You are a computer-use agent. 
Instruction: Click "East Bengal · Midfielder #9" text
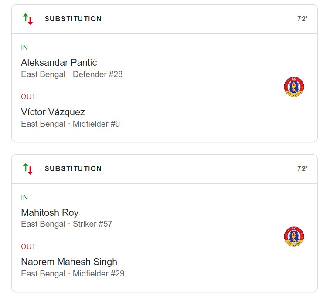(70, 124)
